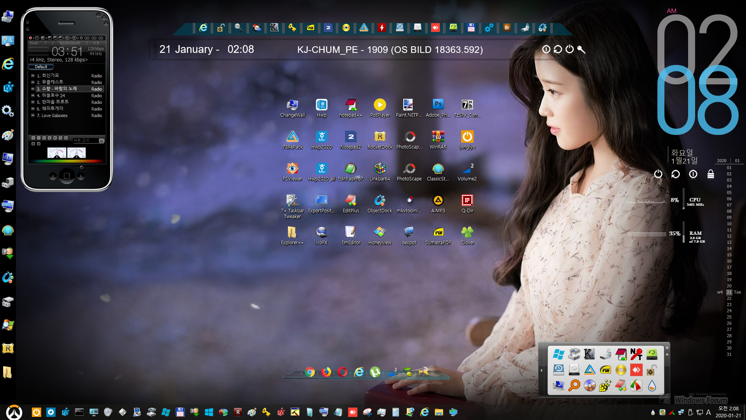
Task: Go to previous track on phone player
Action: click(x=52, y=176)
